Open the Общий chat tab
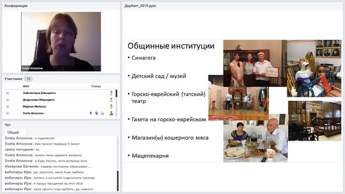This screenshot has width=345, height=194. [x=13, y=132]
